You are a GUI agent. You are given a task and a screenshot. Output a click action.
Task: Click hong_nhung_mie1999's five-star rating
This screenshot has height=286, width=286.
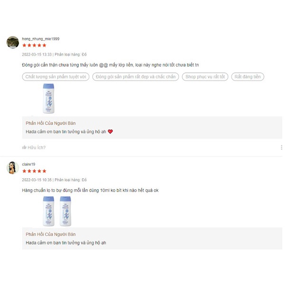coord(34,46)
